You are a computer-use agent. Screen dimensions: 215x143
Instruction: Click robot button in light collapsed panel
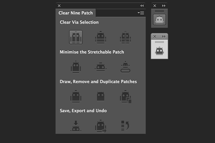point(159,51)
